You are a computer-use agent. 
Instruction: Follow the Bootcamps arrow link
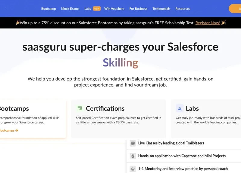point(9,130)
